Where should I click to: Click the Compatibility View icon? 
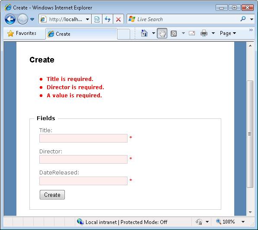tap(97, 19)
